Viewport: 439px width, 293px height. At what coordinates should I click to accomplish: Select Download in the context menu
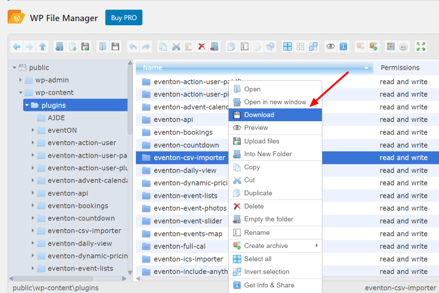coord(275,115)
